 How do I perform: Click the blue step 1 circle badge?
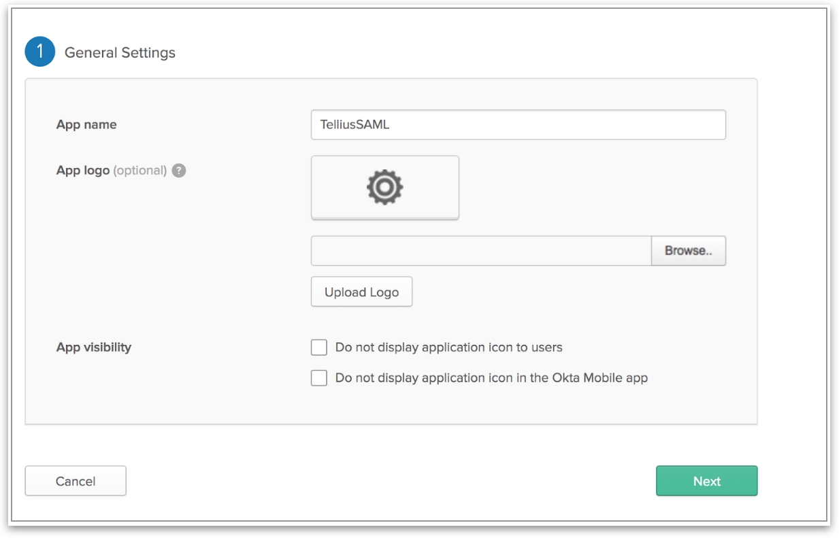click(39, 52)
